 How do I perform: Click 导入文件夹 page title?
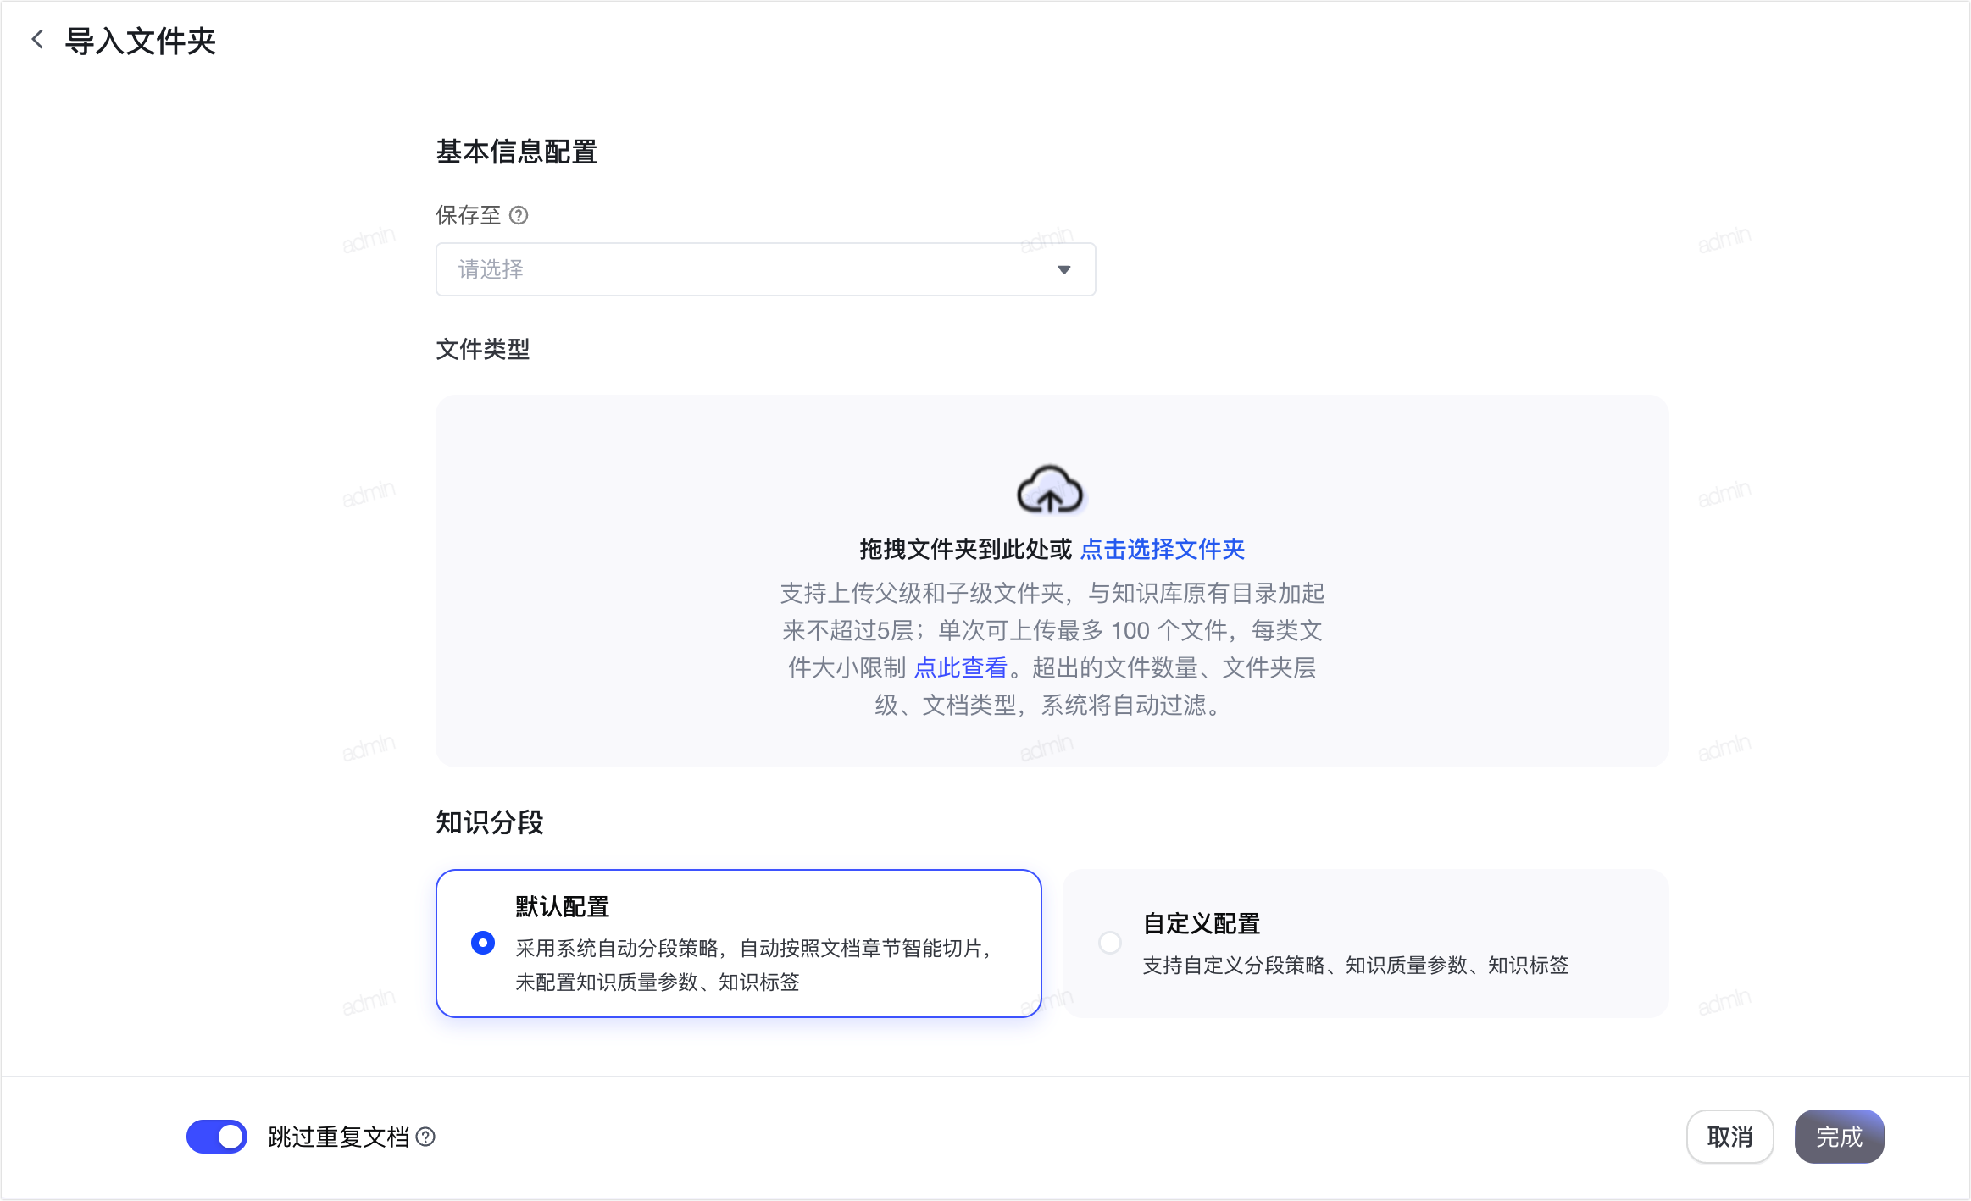141,41
